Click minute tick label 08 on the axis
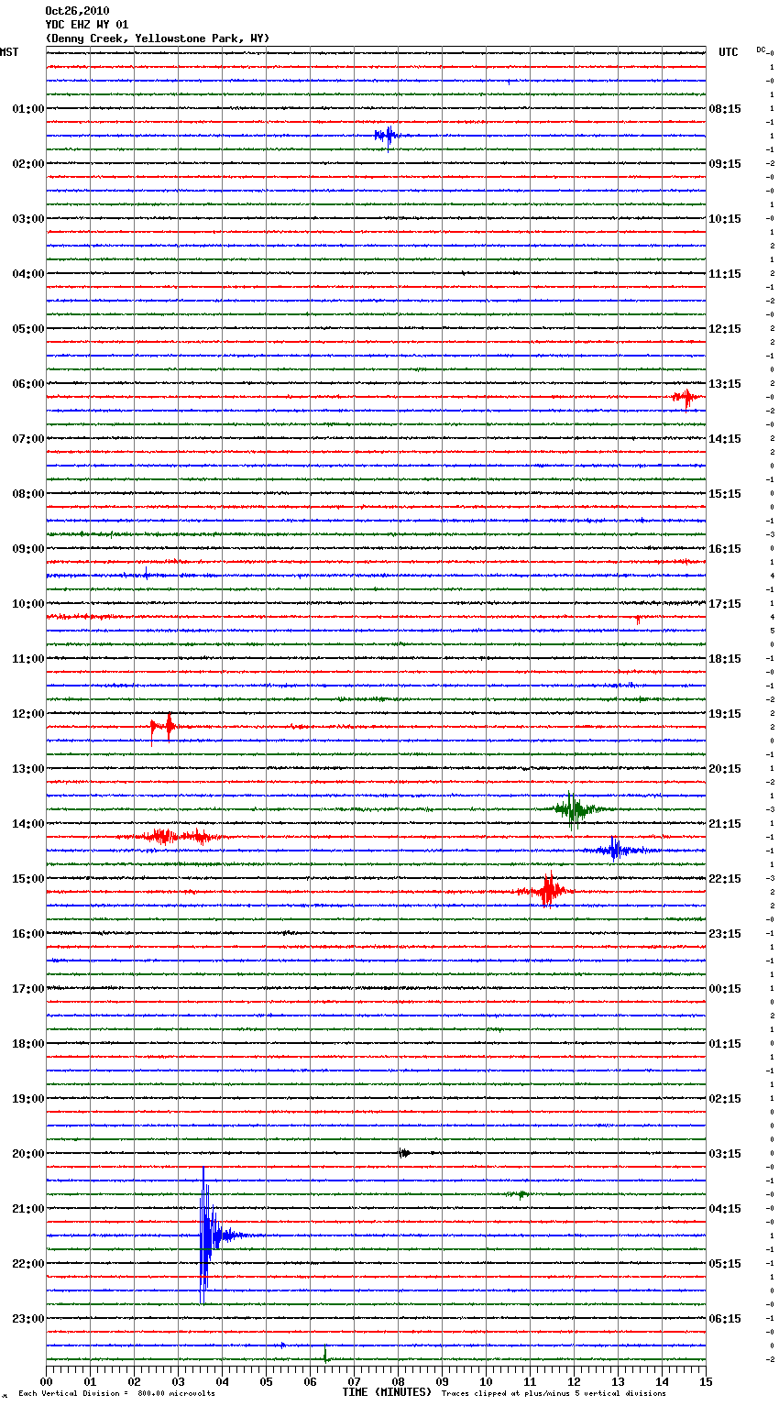This screenshot has width=779, height=1406. [x=398, y=1381]
